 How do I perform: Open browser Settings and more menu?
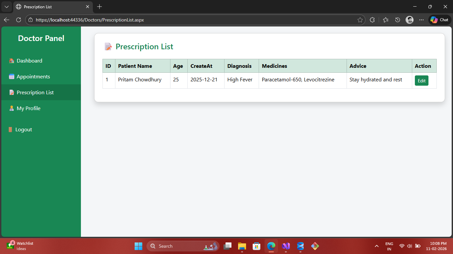(421, 20)
